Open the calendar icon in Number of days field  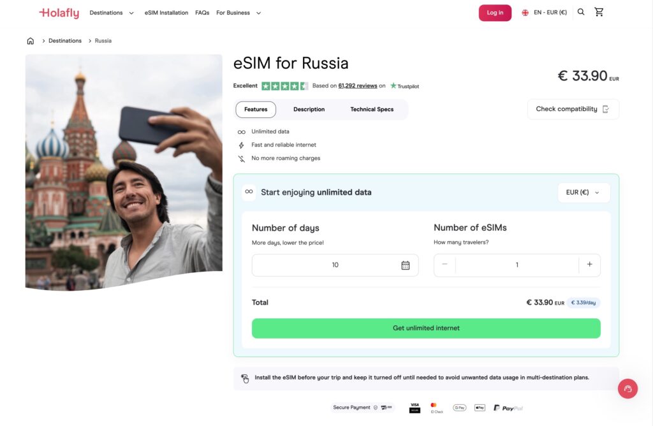click(x=406, y=265)
